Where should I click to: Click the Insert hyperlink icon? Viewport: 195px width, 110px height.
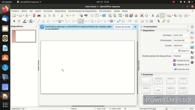pyautogui.click(x=158, y=16)
